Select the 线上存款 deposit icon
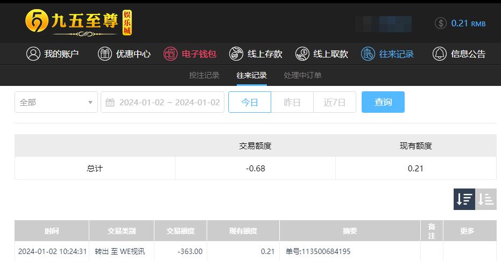Screen dimensions: 501x261 (x=236, y=54)
